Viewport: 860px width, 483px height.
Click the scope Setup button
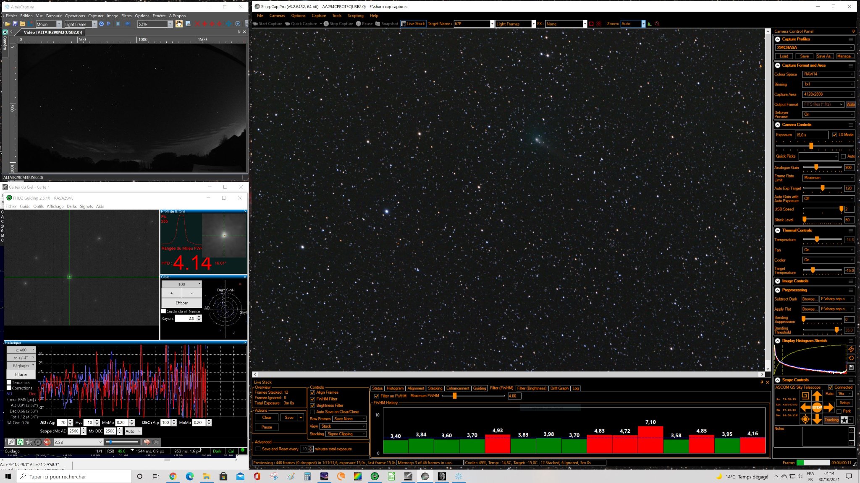point(844,403)
